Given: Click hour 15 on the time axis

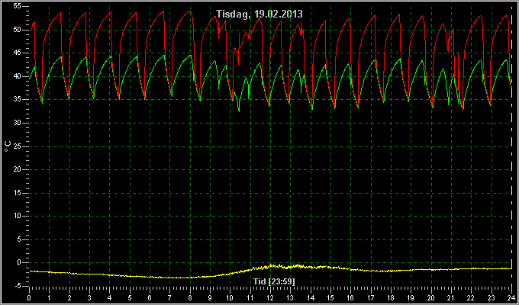Looking at the screenshot, I should (330, 297).
